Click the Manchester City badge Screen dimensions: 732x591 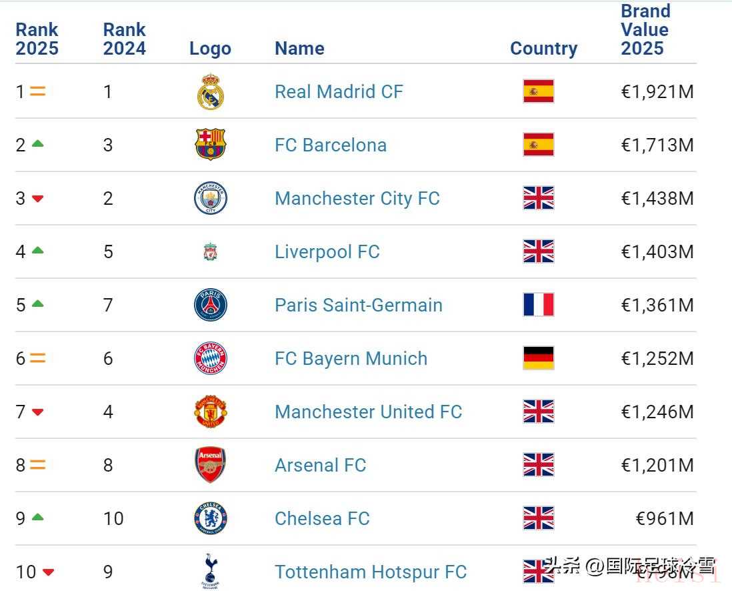(x=211, y=198)
